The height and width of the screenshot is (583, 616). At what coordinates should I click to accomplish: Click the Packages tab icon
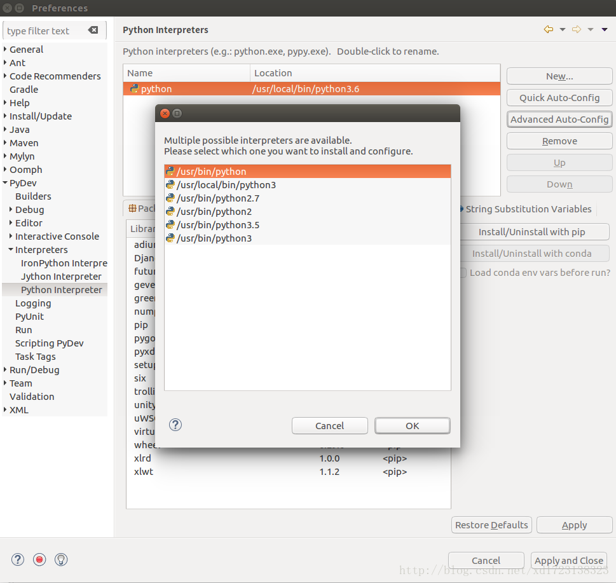(x=132, y=209)
